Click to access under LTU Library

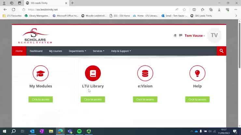93,99
